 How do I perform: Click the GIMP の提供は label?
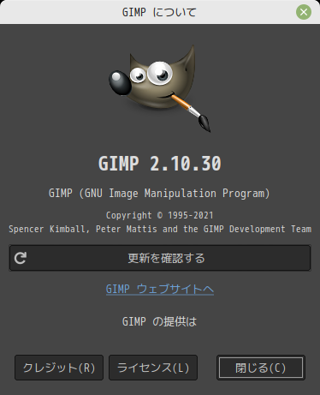(159, 321)
